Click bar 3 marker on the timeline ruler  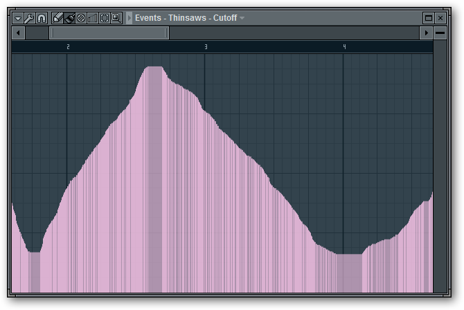pos(206,46)
